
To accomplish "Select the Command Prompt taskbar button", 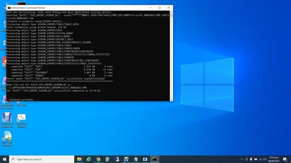I will pyautogui.click(x=155, y=159).
